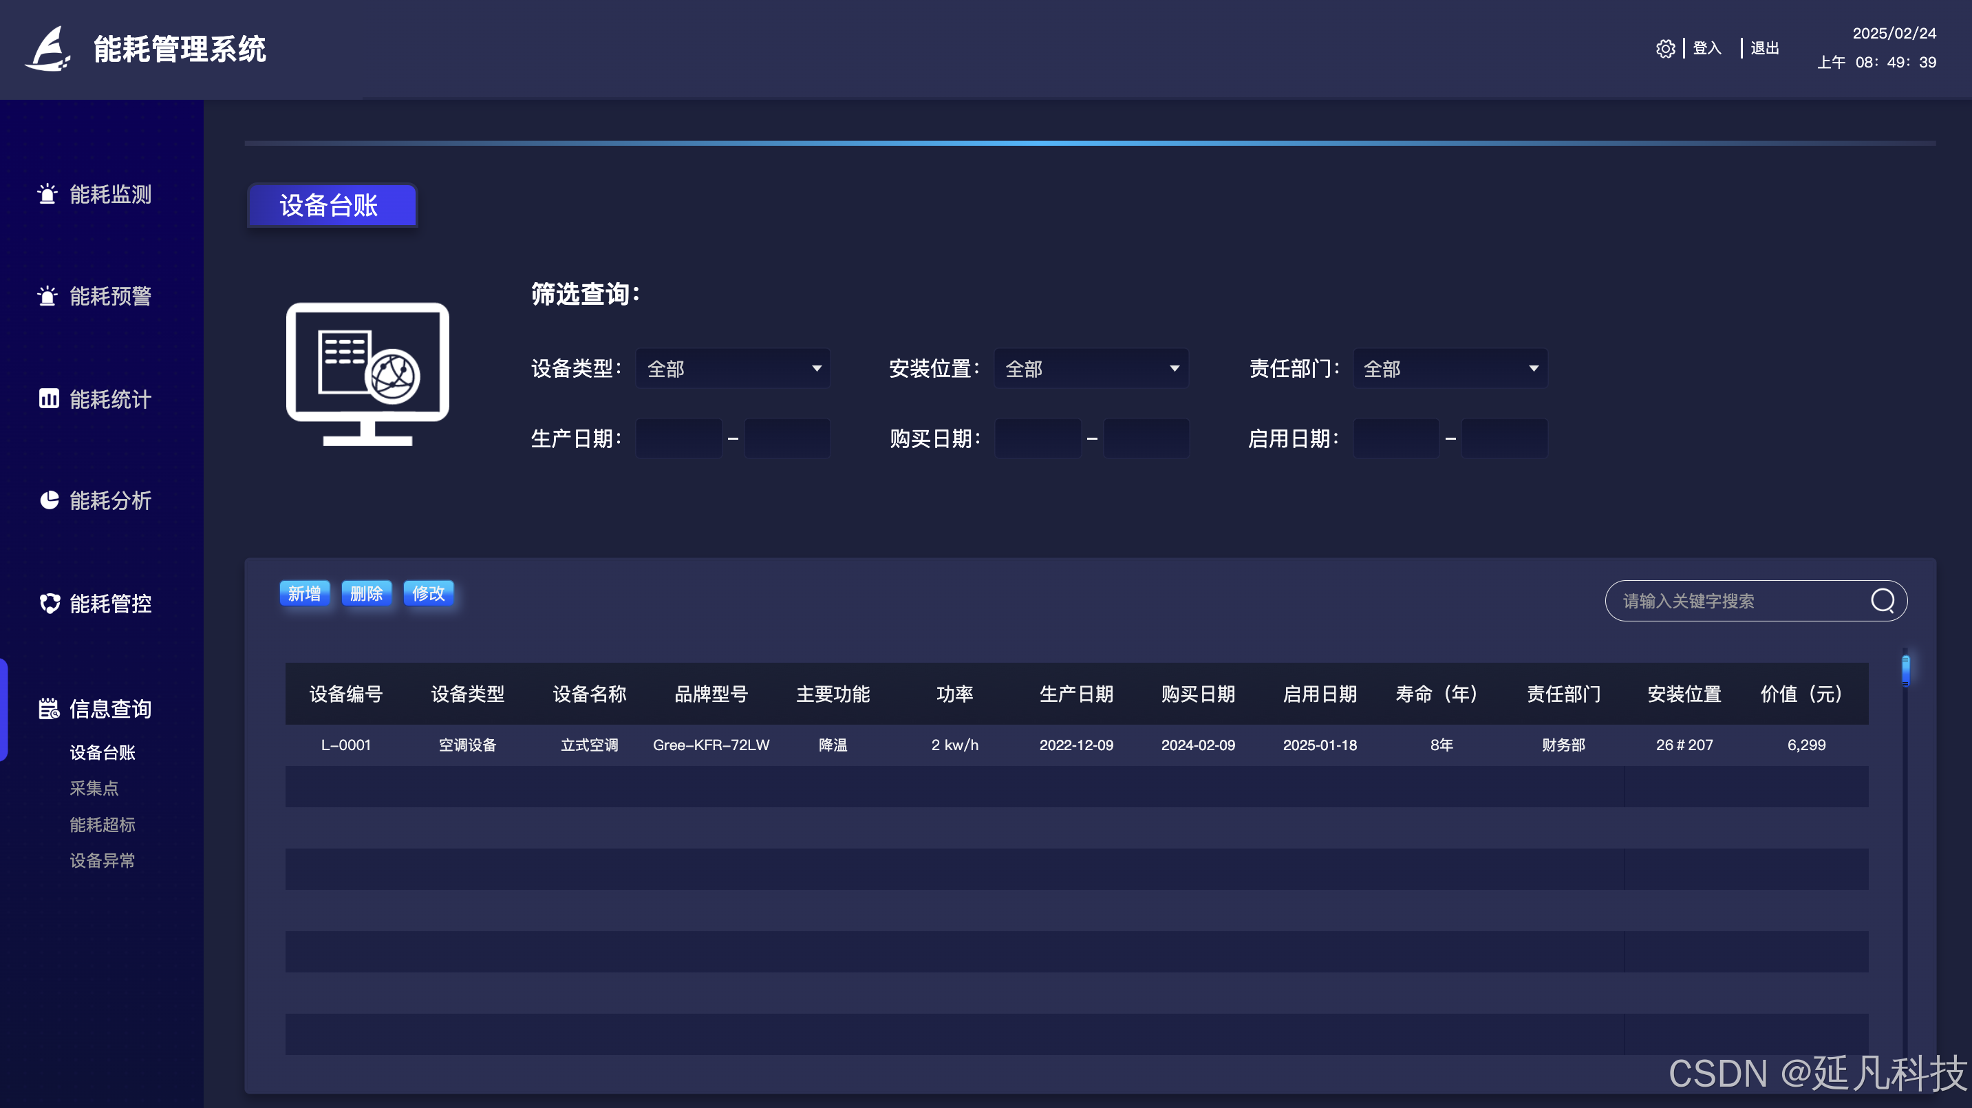Click the 能耗预警 warning icon in sidebar
The height and width of the screenshot is (1108, 1972).
(47, 295)
